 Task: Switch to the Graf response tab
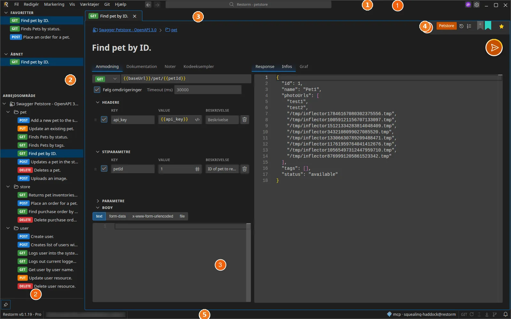click(x=304, y=67)
